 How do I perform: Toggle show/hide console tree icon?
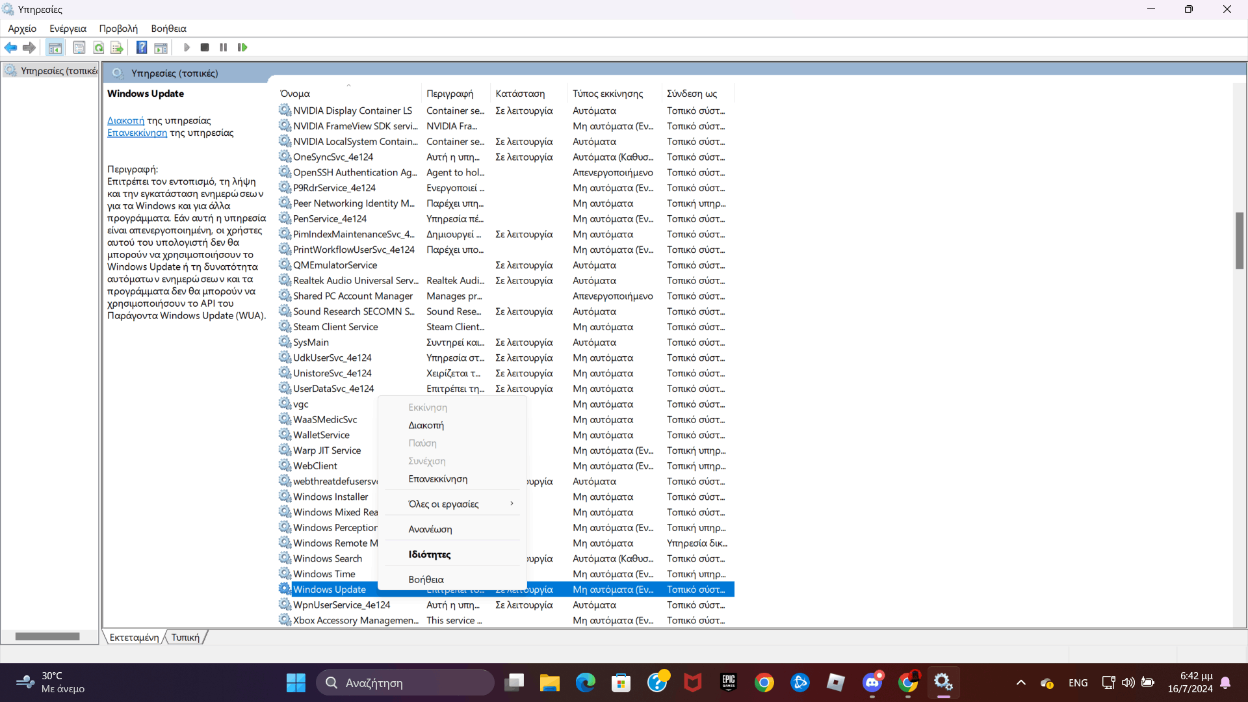[x=55, y=47]
